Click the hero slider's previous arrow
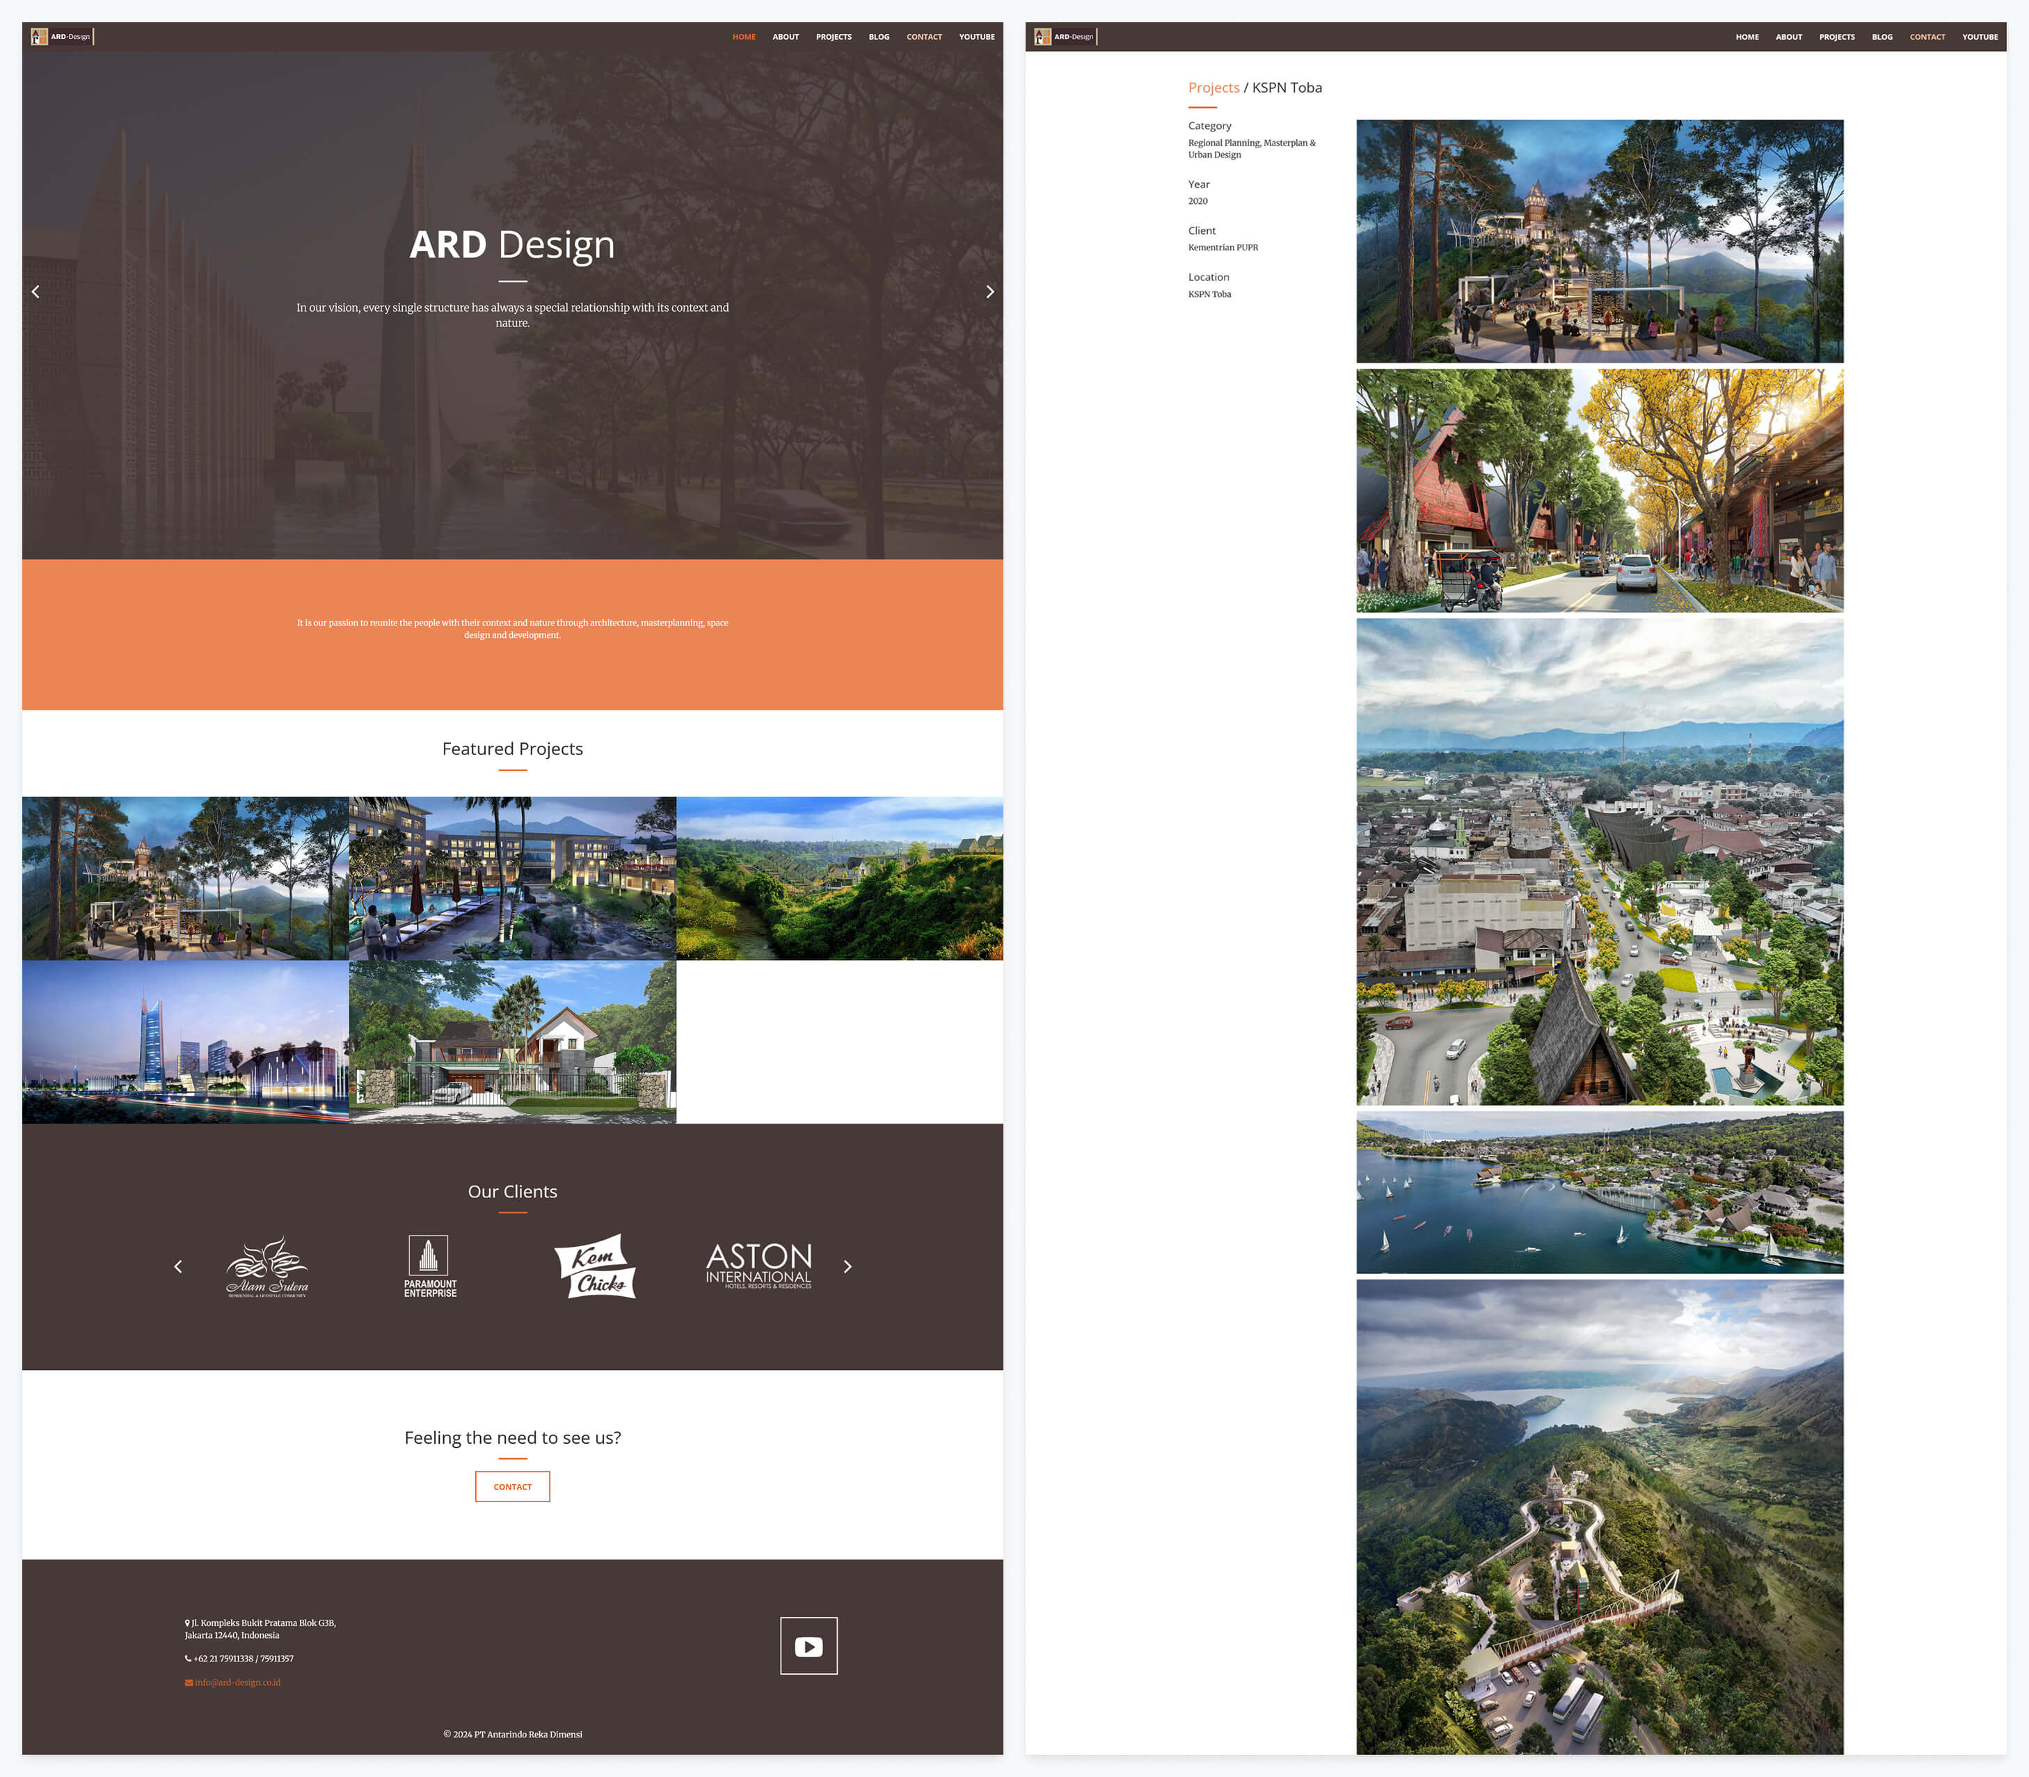The width and height of the screenshot is (2029, 1777). (x=35, y=292)
